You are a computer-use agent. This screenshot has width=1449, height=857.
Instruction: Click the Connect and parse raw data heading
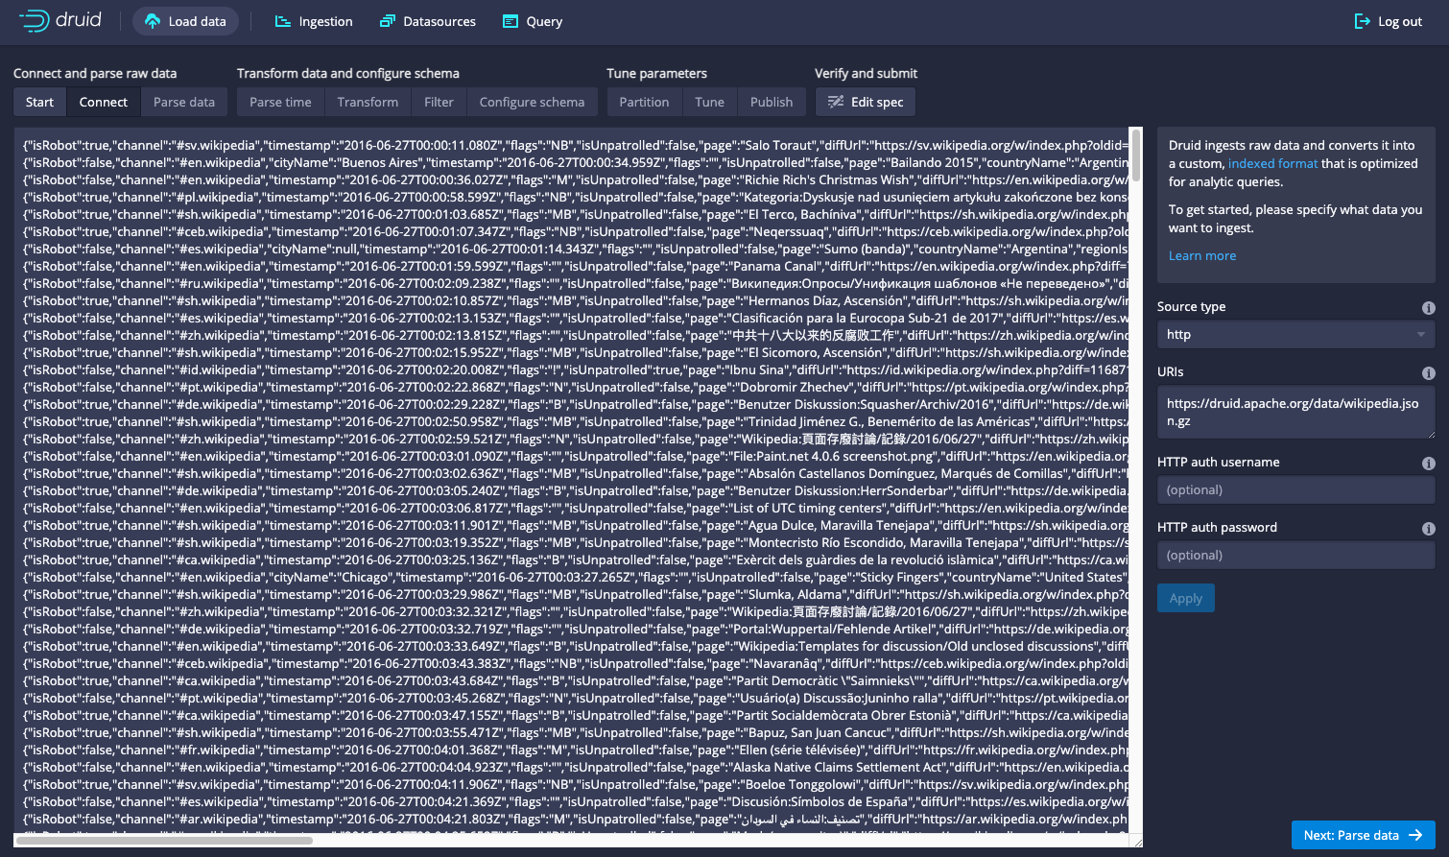click(95, 73)
